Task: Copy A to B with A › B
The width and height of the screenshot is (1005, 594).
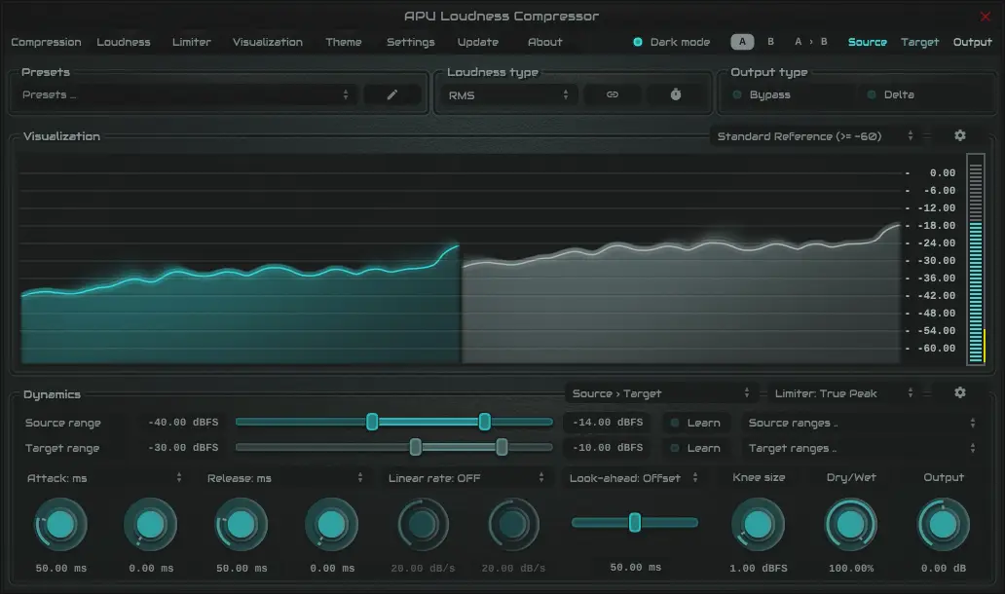Action: [811, 42]
